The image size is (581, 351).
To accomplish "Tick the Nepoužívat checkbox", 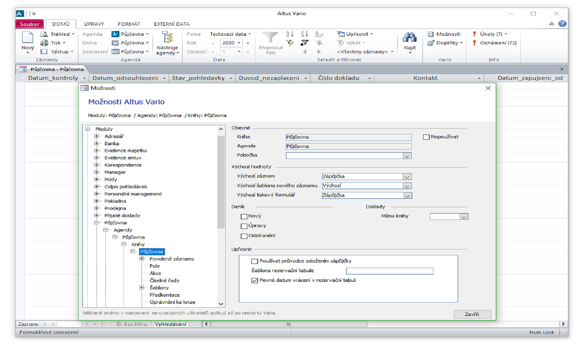I will click(426, 137).
